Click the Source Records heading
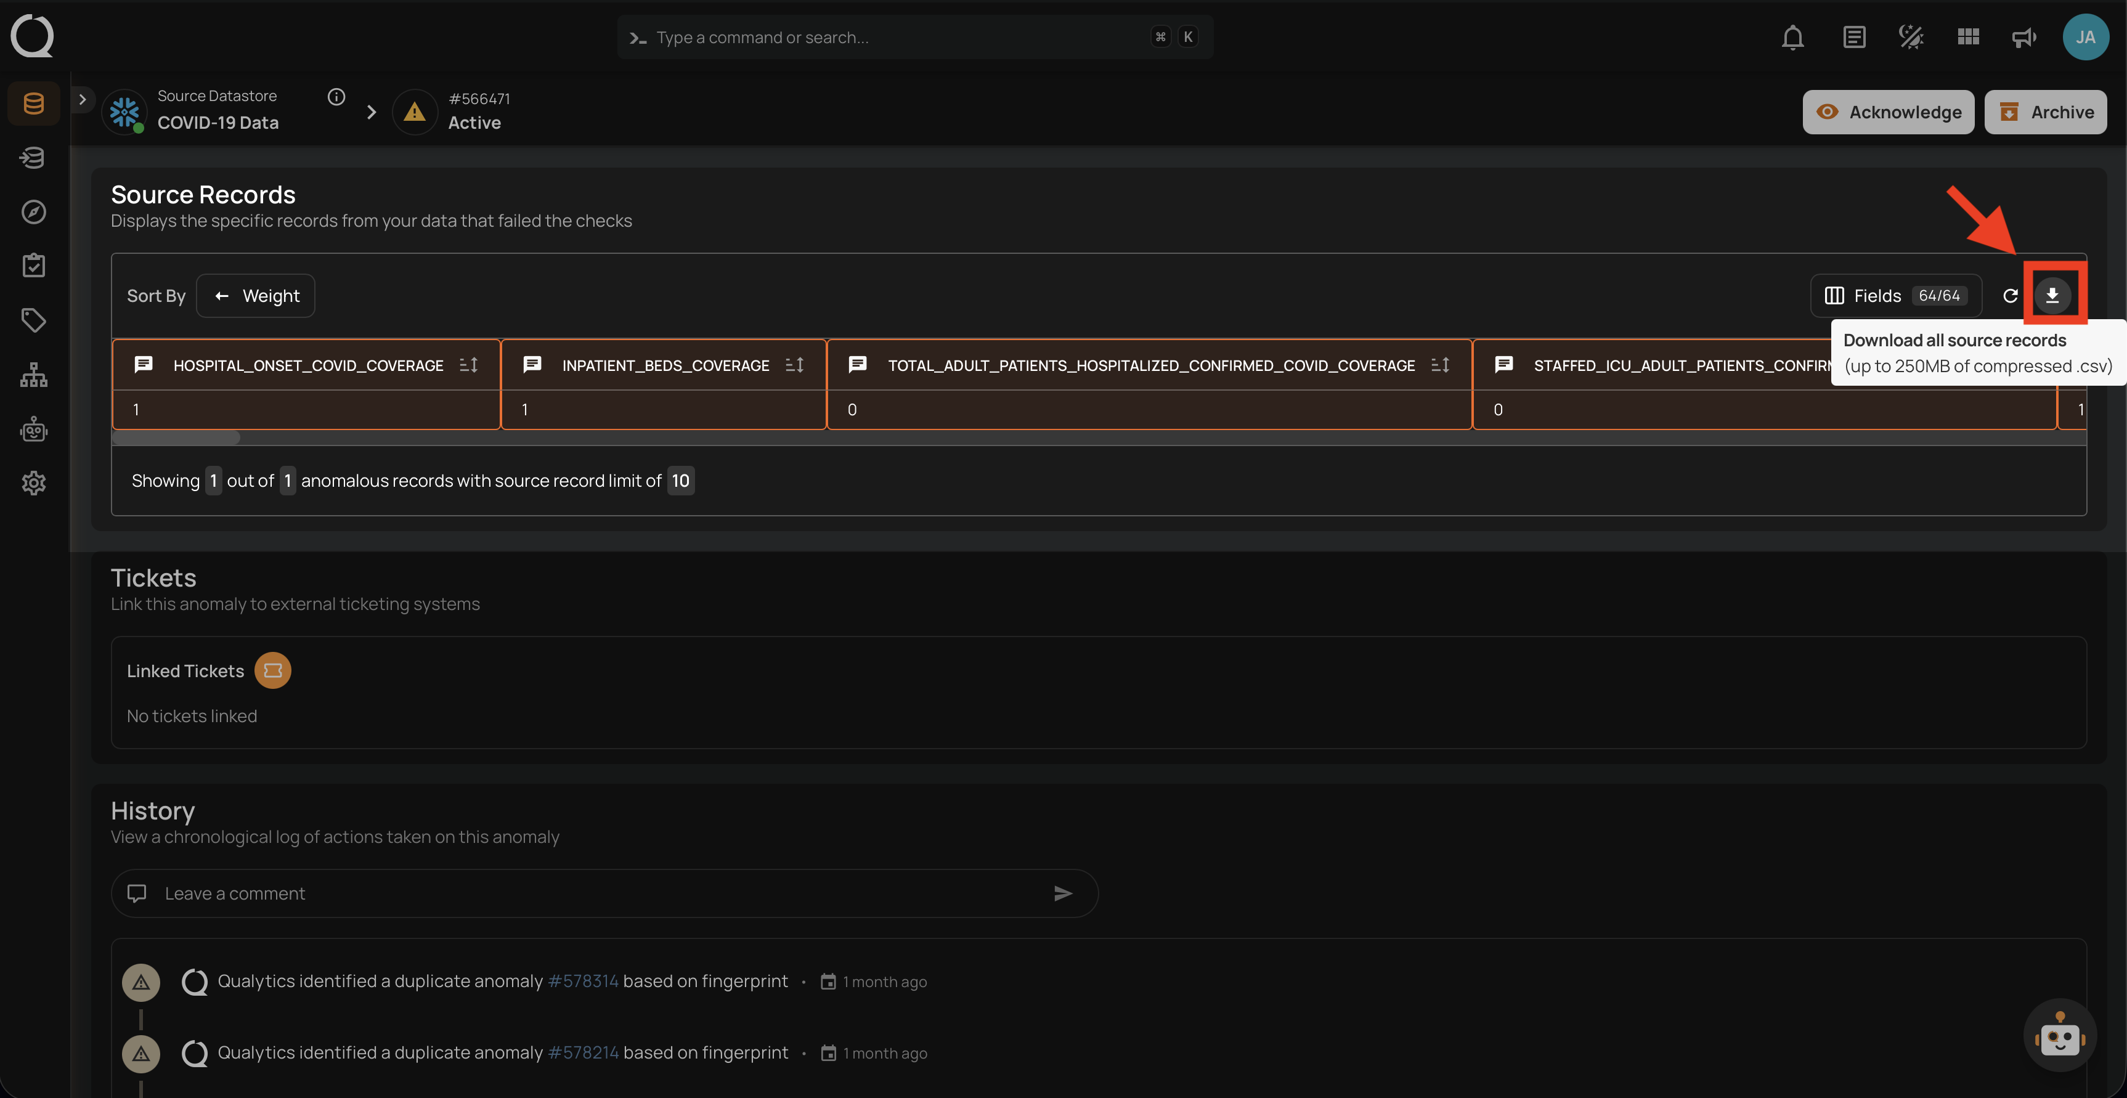The image size is (2127, 1098). pos(203,194)
